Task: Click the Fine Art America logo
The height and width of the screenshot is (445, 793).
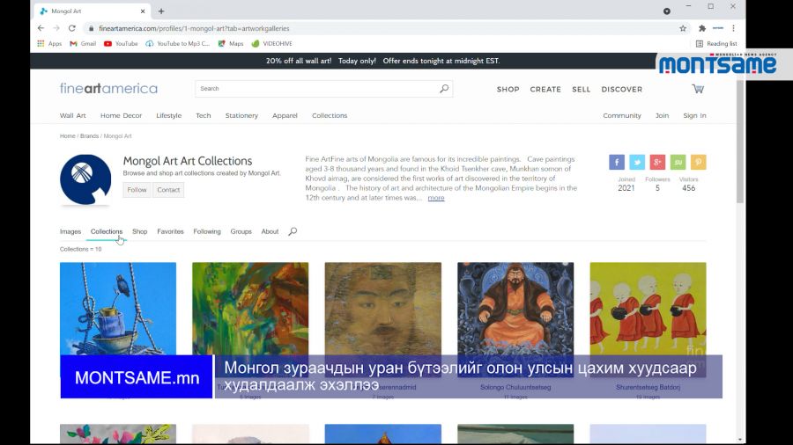Action: tap(108, 88)
